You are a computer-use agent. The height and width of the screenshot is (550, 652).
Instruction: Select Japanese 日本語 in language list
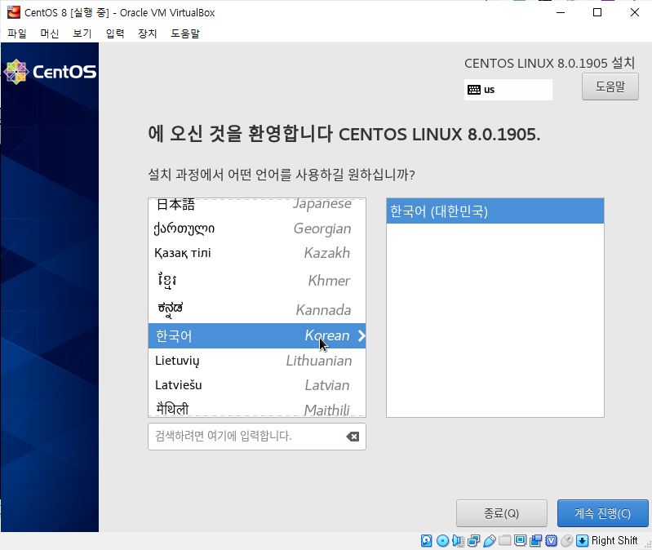257,205
